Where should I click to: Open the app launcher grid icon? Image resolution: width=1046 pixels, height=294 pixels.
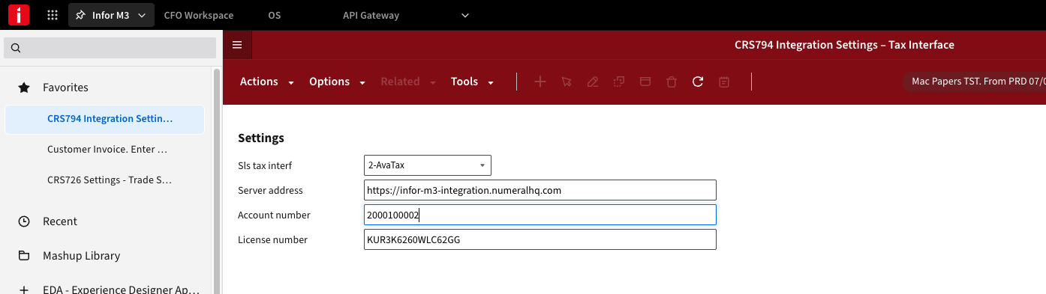pos(53,15)
